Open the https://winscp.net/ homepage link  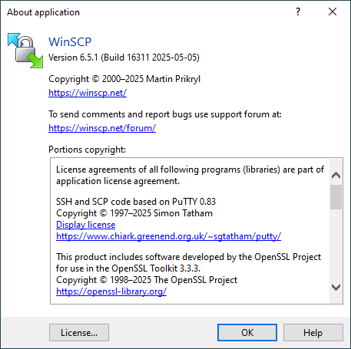click(x=88, y=93)
